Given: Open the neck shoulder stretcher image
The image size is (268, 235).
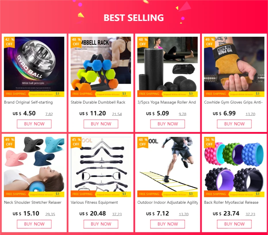Looking at the screenshot, I should [x=34, y=167].
